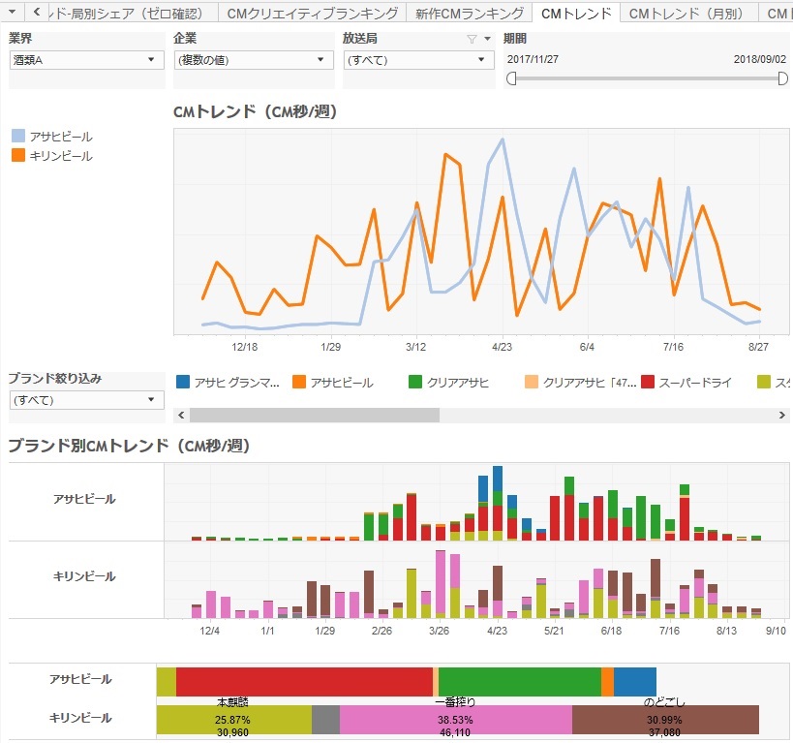Click the blue segment in Asahi share bar
The height and width of the screenshot is (743, 793).
click(635, 682)
